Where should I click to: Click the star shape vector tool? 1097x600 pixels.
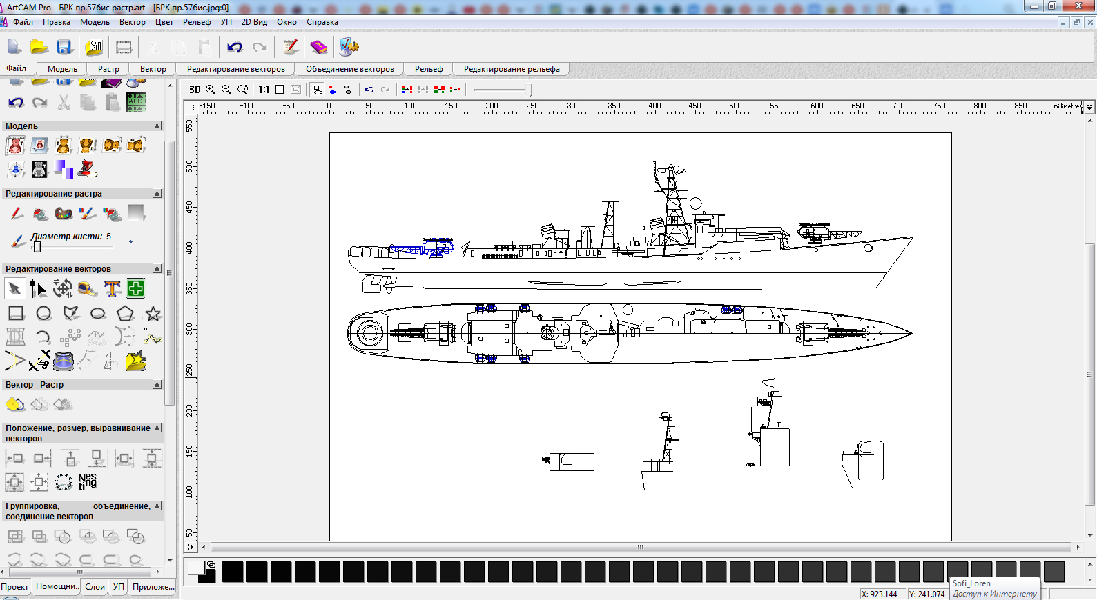[153, 314]
